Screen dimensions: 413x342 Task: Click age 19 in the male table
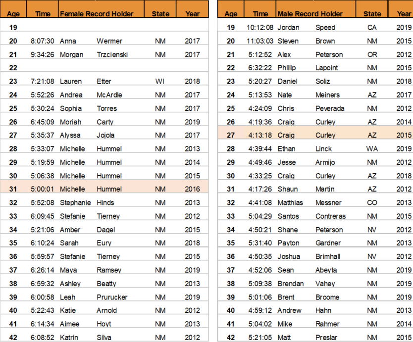point(231,28)
